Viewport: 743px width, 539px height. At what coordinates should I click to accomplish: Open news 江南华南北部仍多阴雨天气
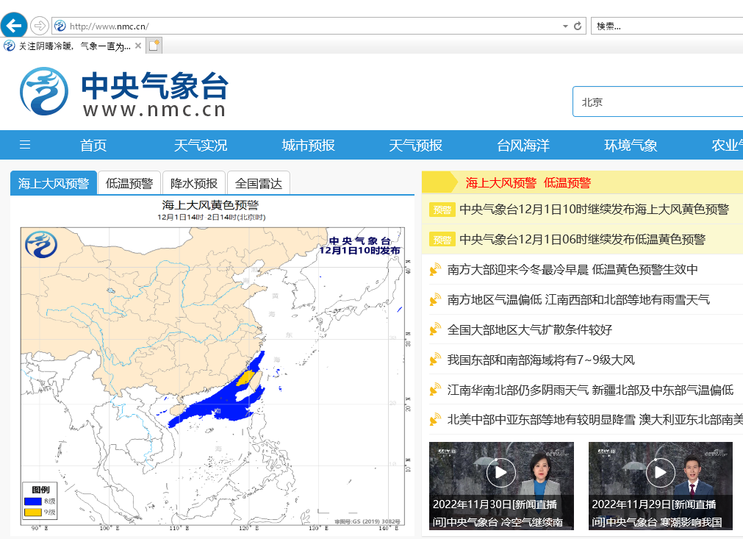click(590, 390)
